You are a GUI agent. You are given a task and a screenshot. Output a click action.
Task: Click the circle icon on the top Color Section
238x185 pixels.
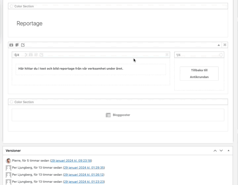point(12,6)
